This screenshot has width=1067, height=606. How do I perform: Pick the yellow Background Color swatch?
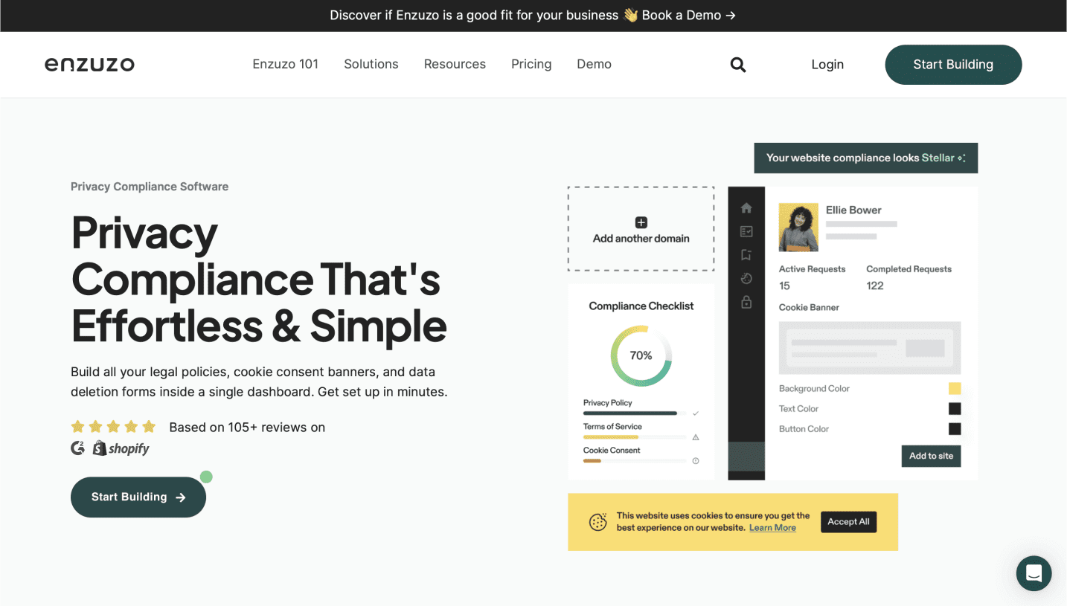tap(954, 388)
